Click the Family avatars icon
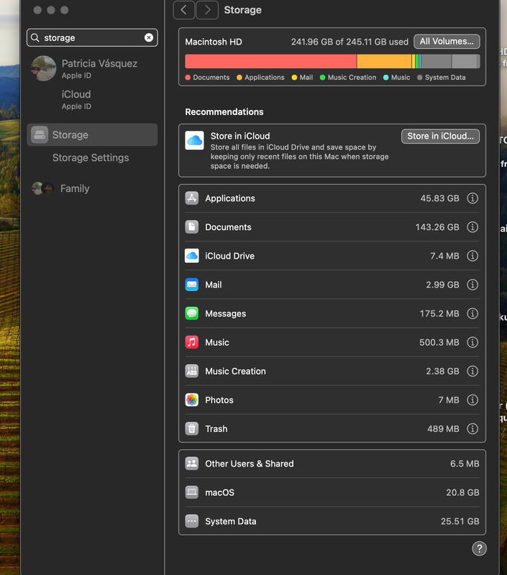This screenshot has width=507, height=575. click(43, 188)
